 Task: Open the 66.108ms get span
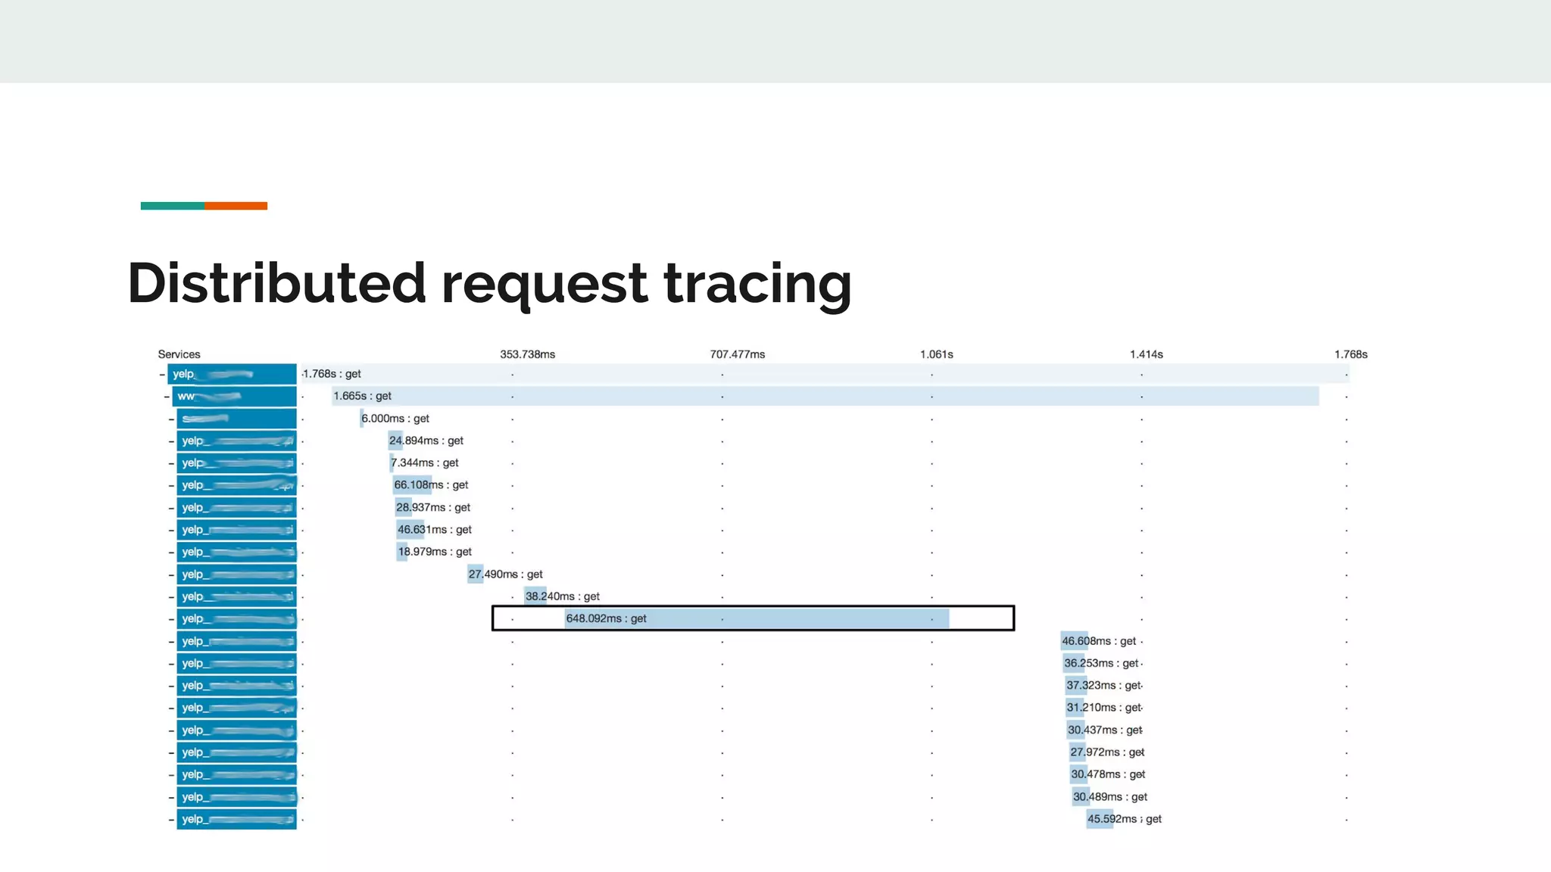[x=412, y=485]
